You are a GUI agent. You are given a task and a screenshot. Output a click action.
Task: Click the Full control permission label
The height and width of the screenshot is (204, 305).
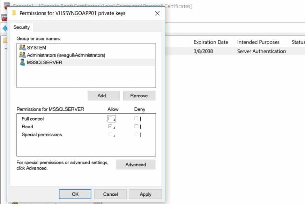tap(33, 119)
